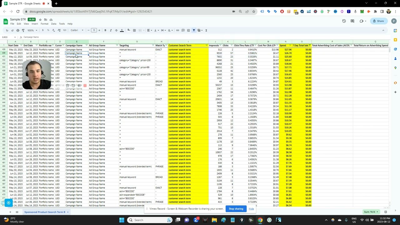
Task: Open the comments history icon
Action: [352, 21]
